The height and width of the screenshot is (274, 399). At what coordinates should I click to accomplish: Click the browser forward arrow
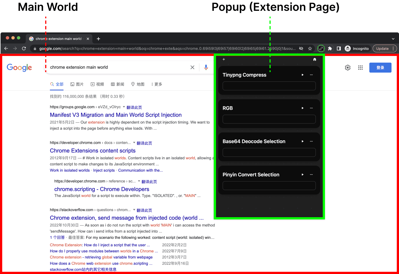[x=15, y=48]
